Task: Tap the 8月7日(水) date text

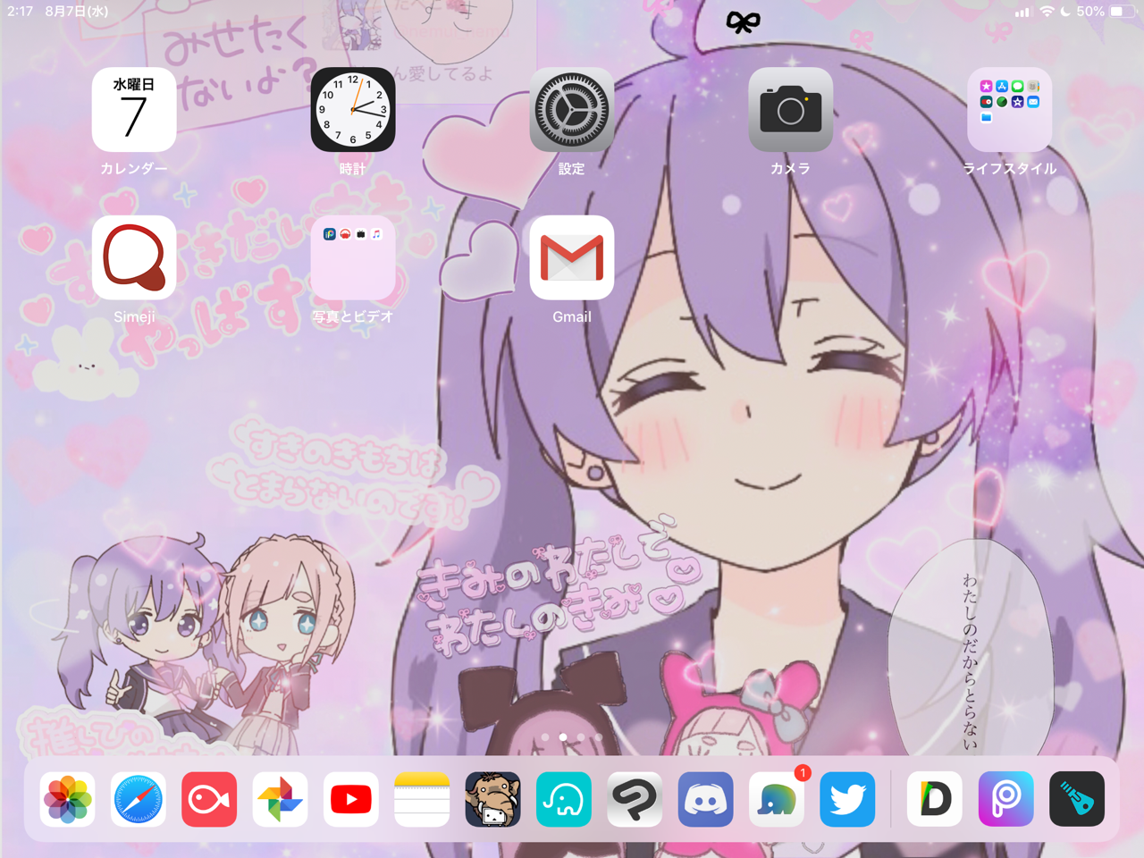Action: [77, 12]
